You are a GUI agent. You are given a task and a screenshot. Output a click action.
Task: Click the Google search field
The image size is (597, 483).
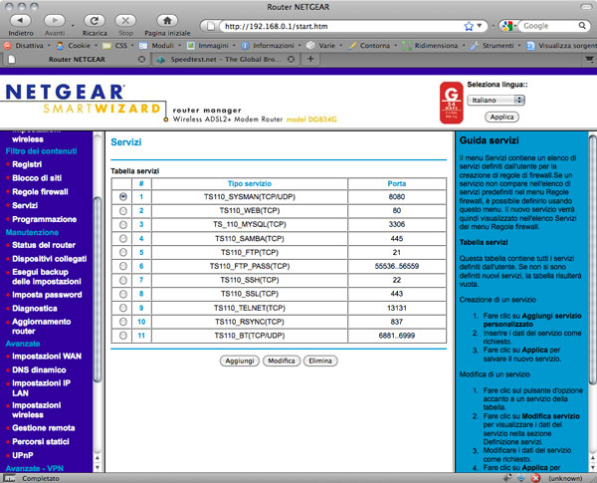548,26
